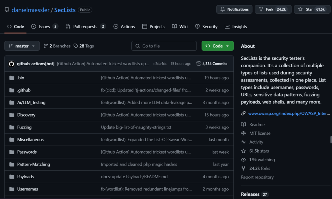Open the Security tab
This screenshot has width=332, height=199.
[207, 27]
